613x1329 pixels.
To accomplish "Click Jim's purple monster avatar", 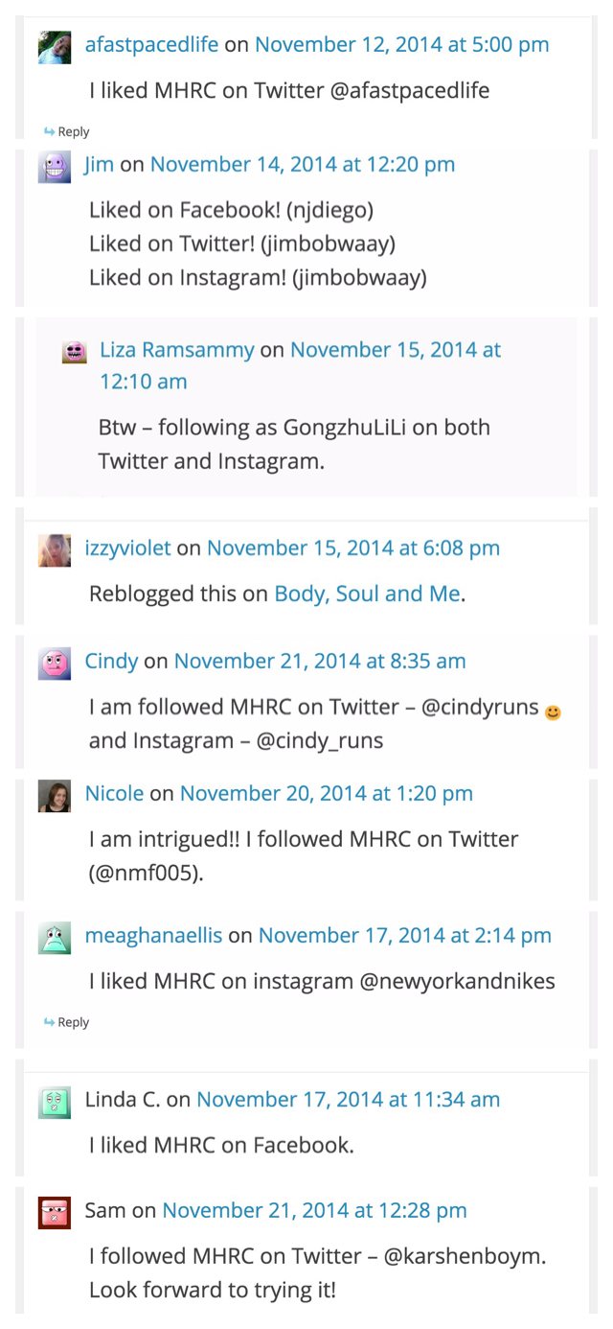I will [x=55, y=167].
